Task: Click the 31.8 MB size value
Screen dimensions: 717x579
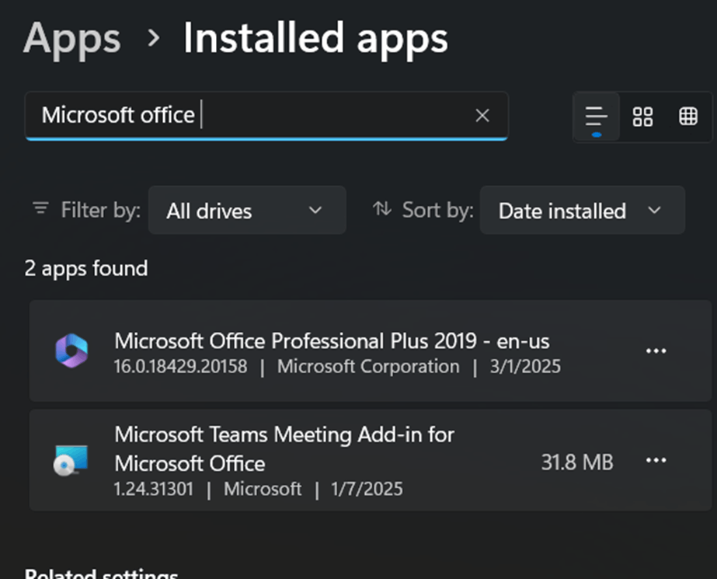Action: click(577, 462)
